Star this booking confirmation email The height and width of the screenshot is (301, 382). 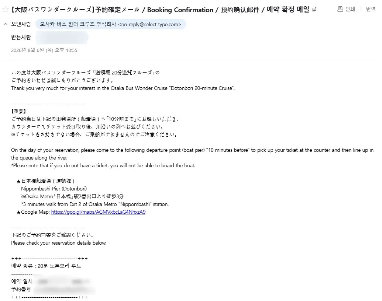click(x=5, y=10)
